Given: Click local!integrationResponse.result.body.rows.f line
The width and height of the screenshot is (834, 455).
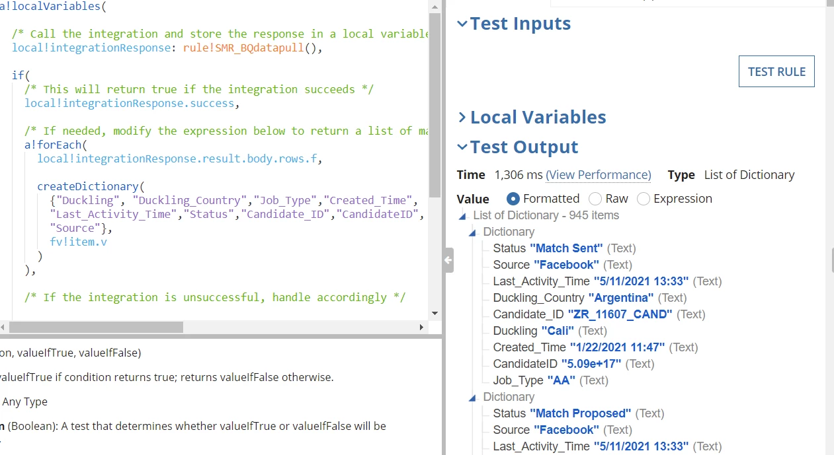Looking at the screenshot, I should (x=180, y=158).
